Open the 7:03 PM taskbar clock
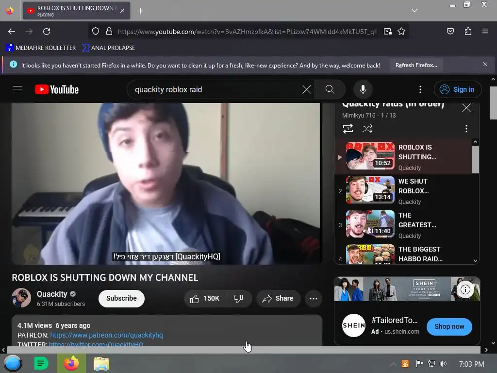Viewport: 497px width, 373px height. [471, 364]
